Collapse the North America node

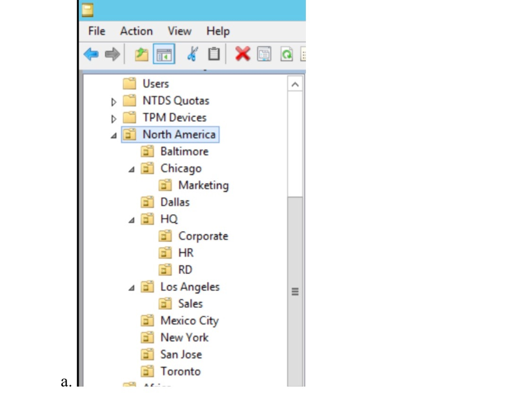[x=114, y=136]
